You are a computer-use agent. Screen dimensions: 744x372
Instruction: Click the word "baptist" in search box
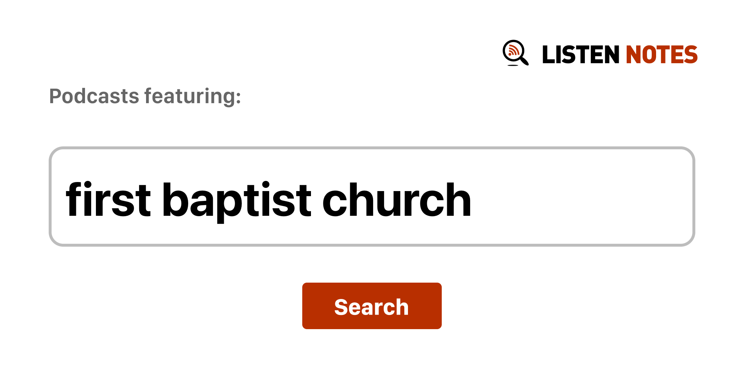click(x=236, y=200)
